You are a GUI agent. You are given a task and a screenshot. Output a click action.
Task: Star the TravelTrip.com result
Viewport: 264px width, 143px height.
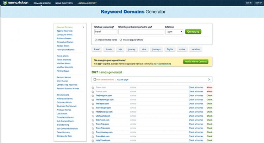(93, 124)
